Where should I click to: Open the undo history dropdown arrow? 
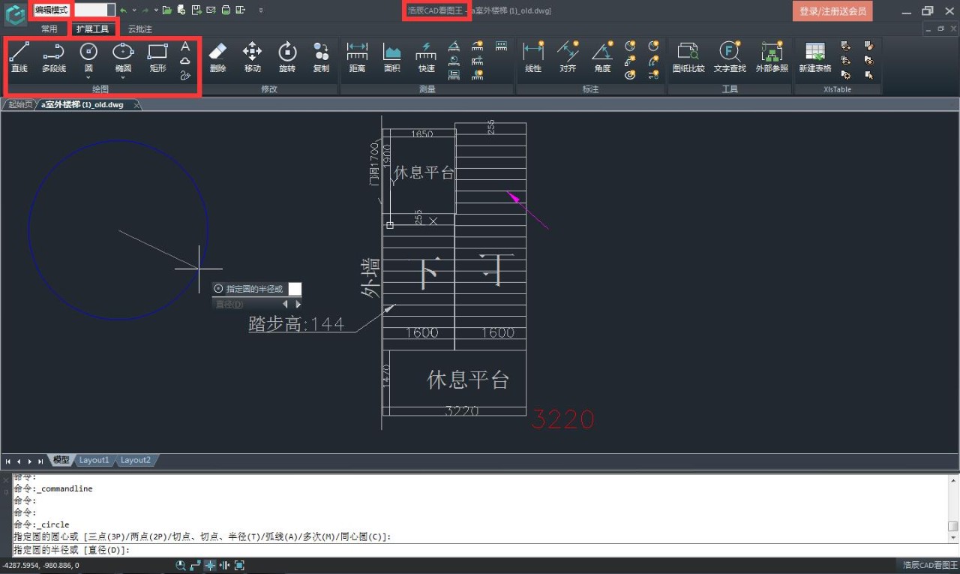pos(133,11)
